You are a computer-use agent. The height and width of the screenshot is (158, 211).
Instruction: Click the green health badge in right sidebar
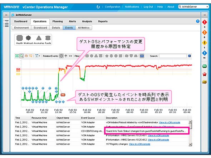(x=205, y=66)
